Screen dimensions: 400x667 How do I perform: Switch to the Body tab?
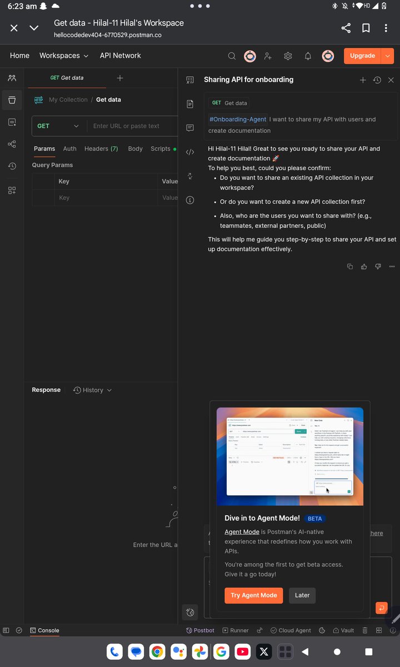(135, 149)
